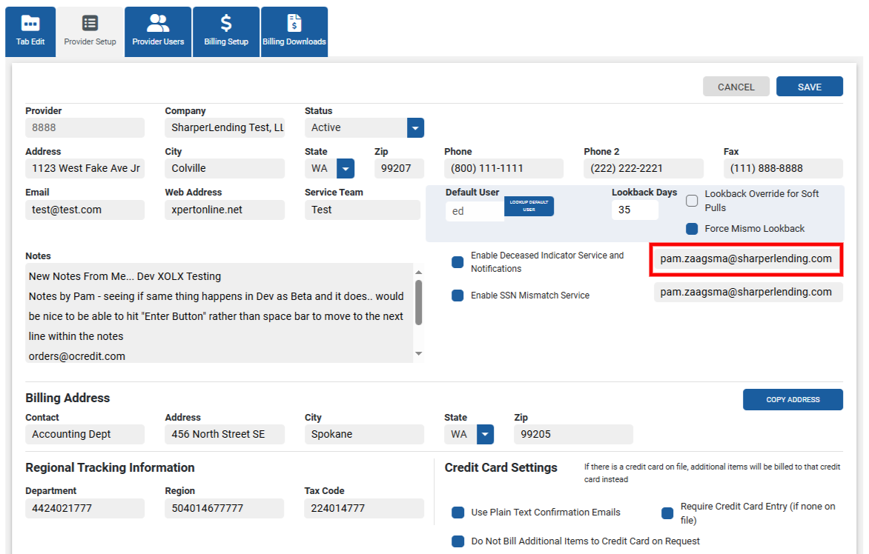Click the SAVE button
Image resolution: width=869 pixels, height=554 pixels.
809,87
